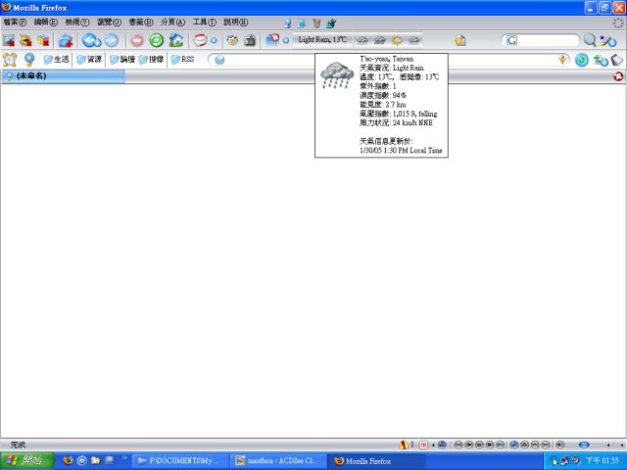Open the 分頁(A) menu

click(x=172, y=23)
